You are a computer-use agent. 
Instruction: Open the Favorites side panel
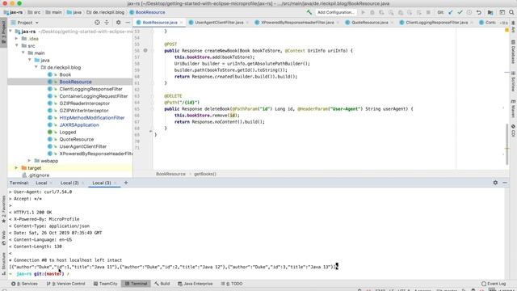pos(3,209)
